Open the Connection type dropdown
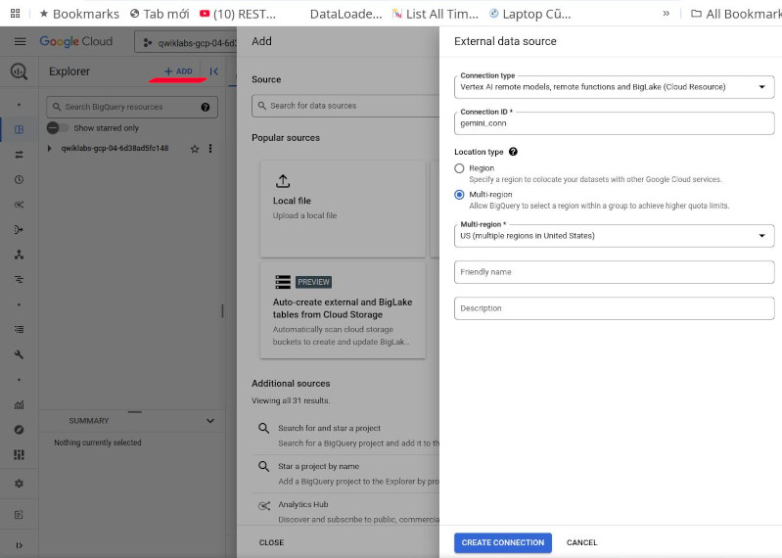 point(614,87)
